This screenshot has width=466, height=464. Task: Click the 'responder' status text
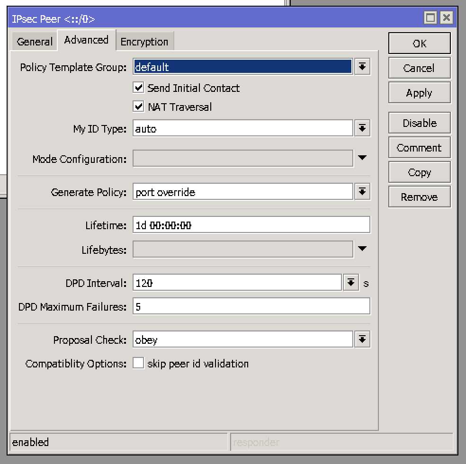[x=256, y=443]
